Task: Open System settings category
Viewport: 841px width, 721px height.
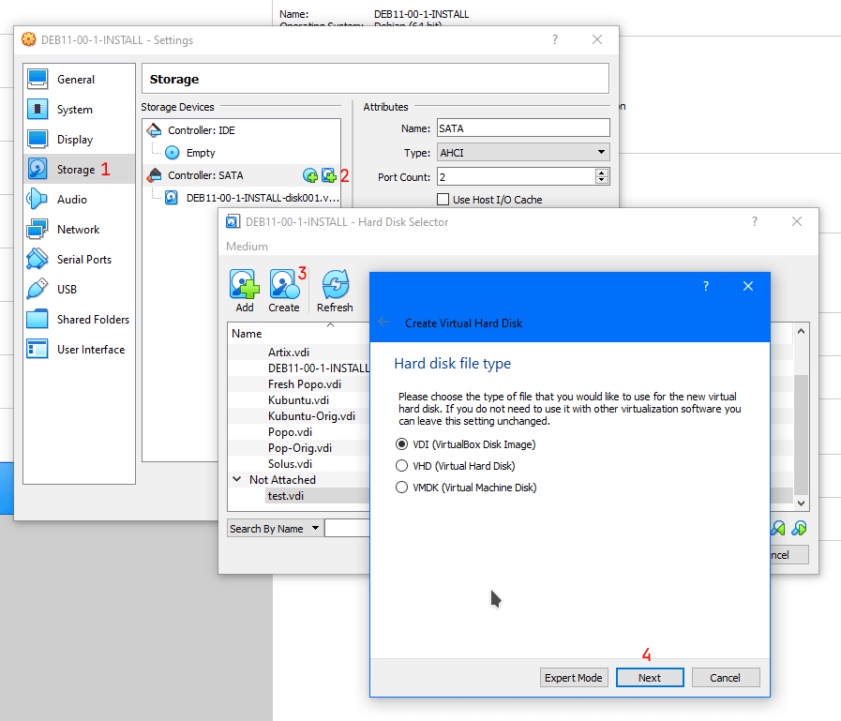Action: [x=79, y=110]
